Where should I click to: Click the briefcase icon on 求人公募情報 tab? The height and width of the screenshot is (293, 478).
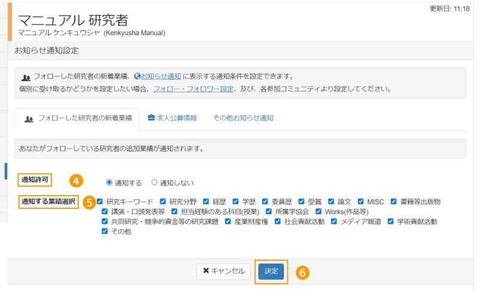[151, 118]
